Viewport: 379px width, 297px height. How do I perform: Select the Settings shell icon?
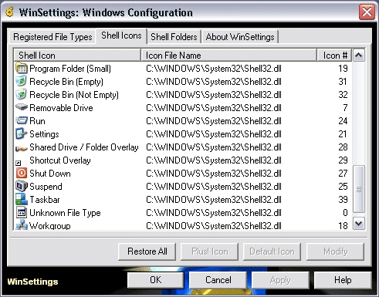(22, 133)
